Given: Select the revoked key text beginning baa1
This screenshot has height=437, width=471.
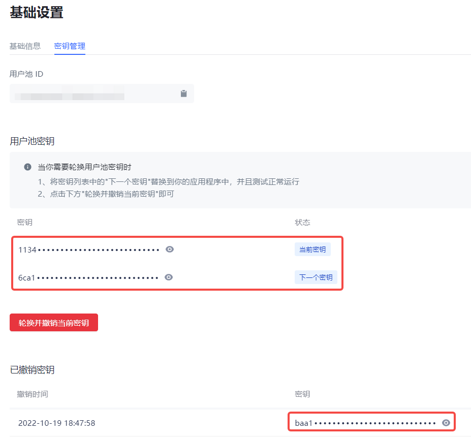Looking at the screenshot, I should pos(365,423).
